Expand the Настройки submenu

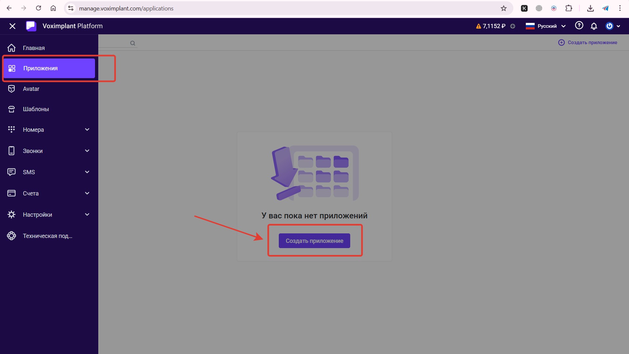pos(87,214)
